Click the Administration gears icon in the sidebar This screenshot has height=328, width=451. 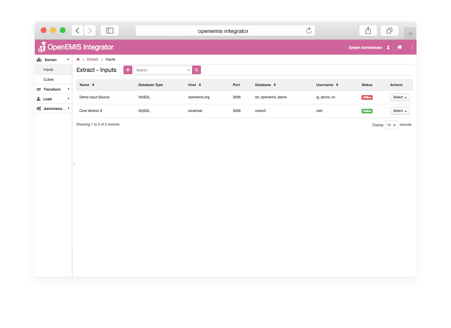click(39, 109)
